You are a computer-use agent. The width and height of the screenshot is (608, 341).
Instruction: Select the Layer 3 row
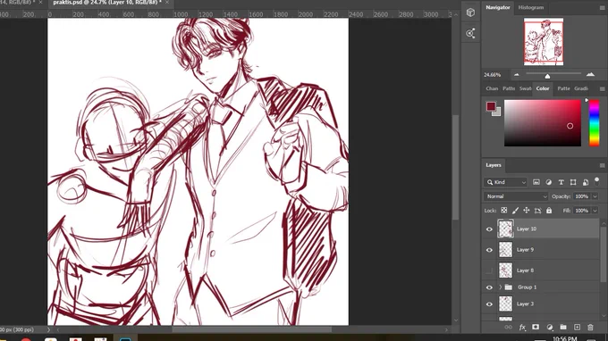click(x=542, y=304)
